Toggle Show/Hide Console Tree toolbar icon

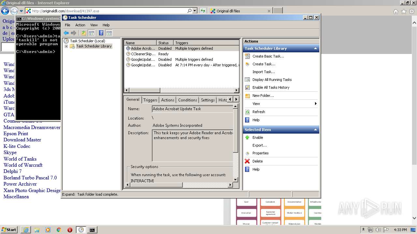[92, 33]
